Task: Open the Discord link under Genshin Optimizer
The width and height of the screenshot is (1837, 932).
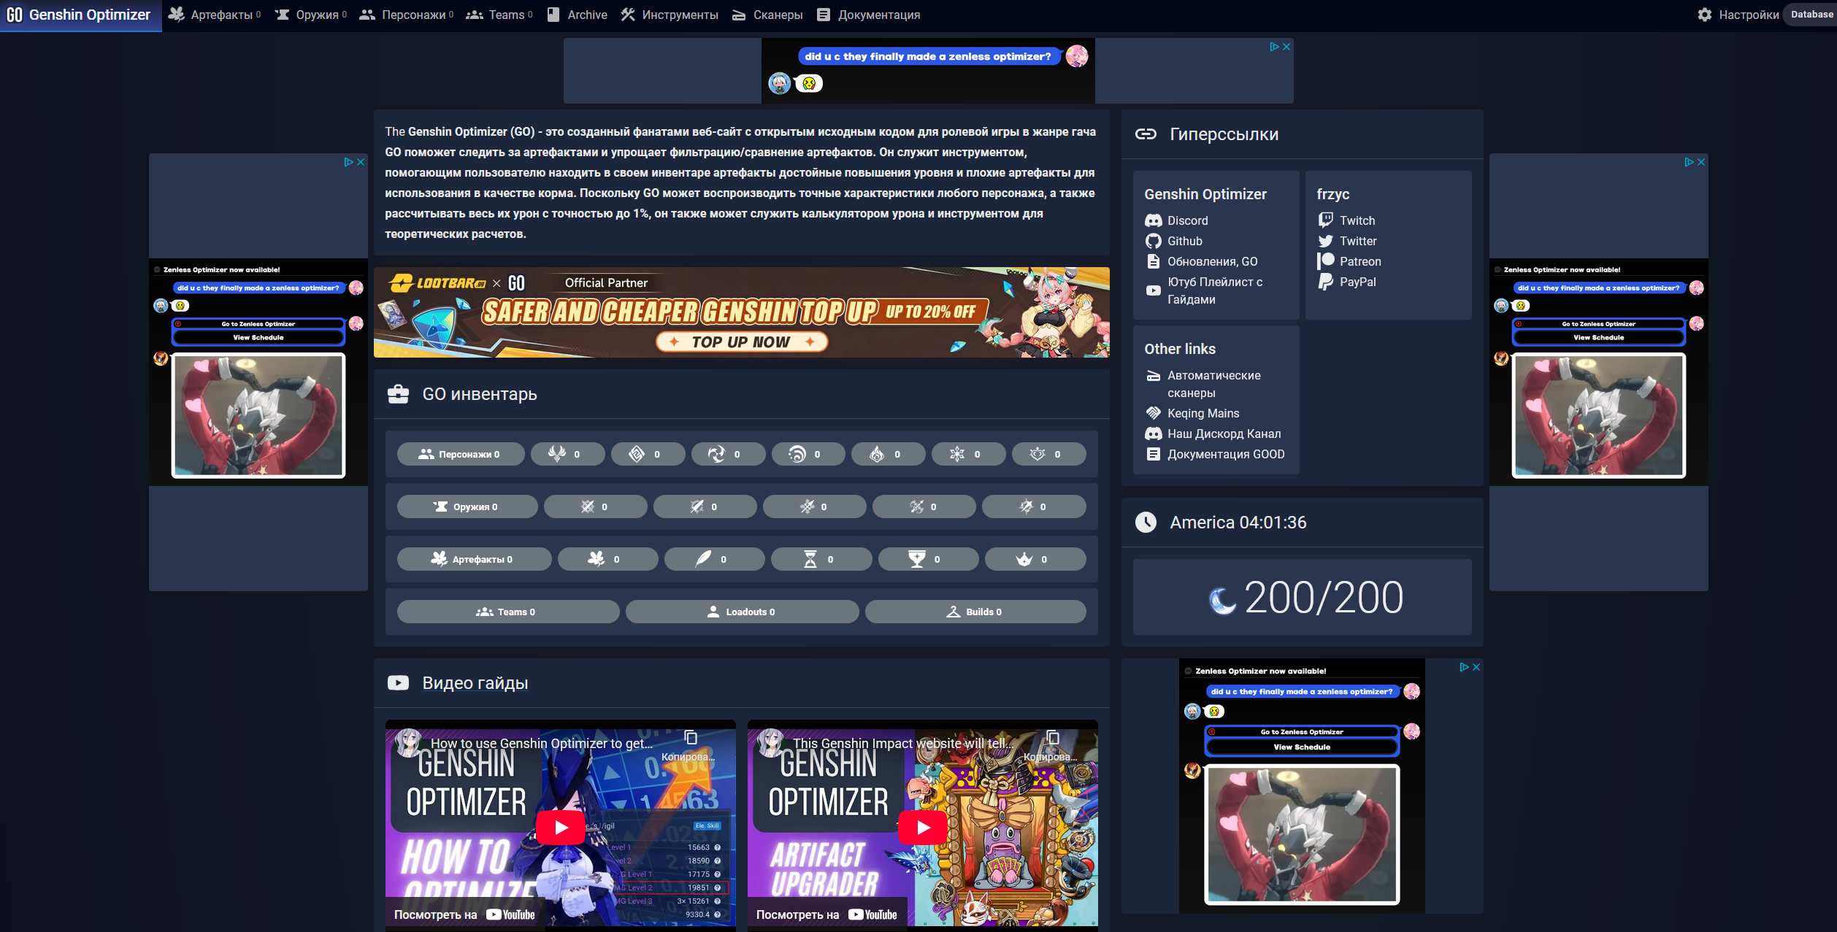Action: [x=1186, y=220]
